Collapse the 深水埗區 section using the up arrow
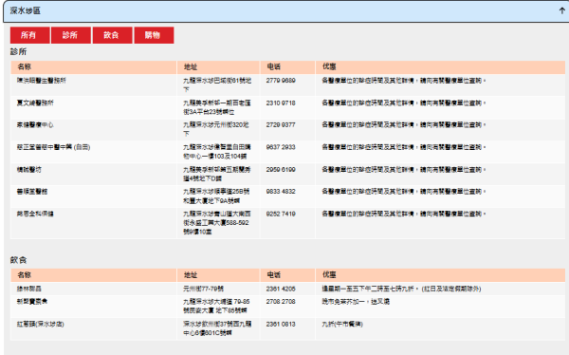This screenshot has width=569, height=355. coord(561,10)
